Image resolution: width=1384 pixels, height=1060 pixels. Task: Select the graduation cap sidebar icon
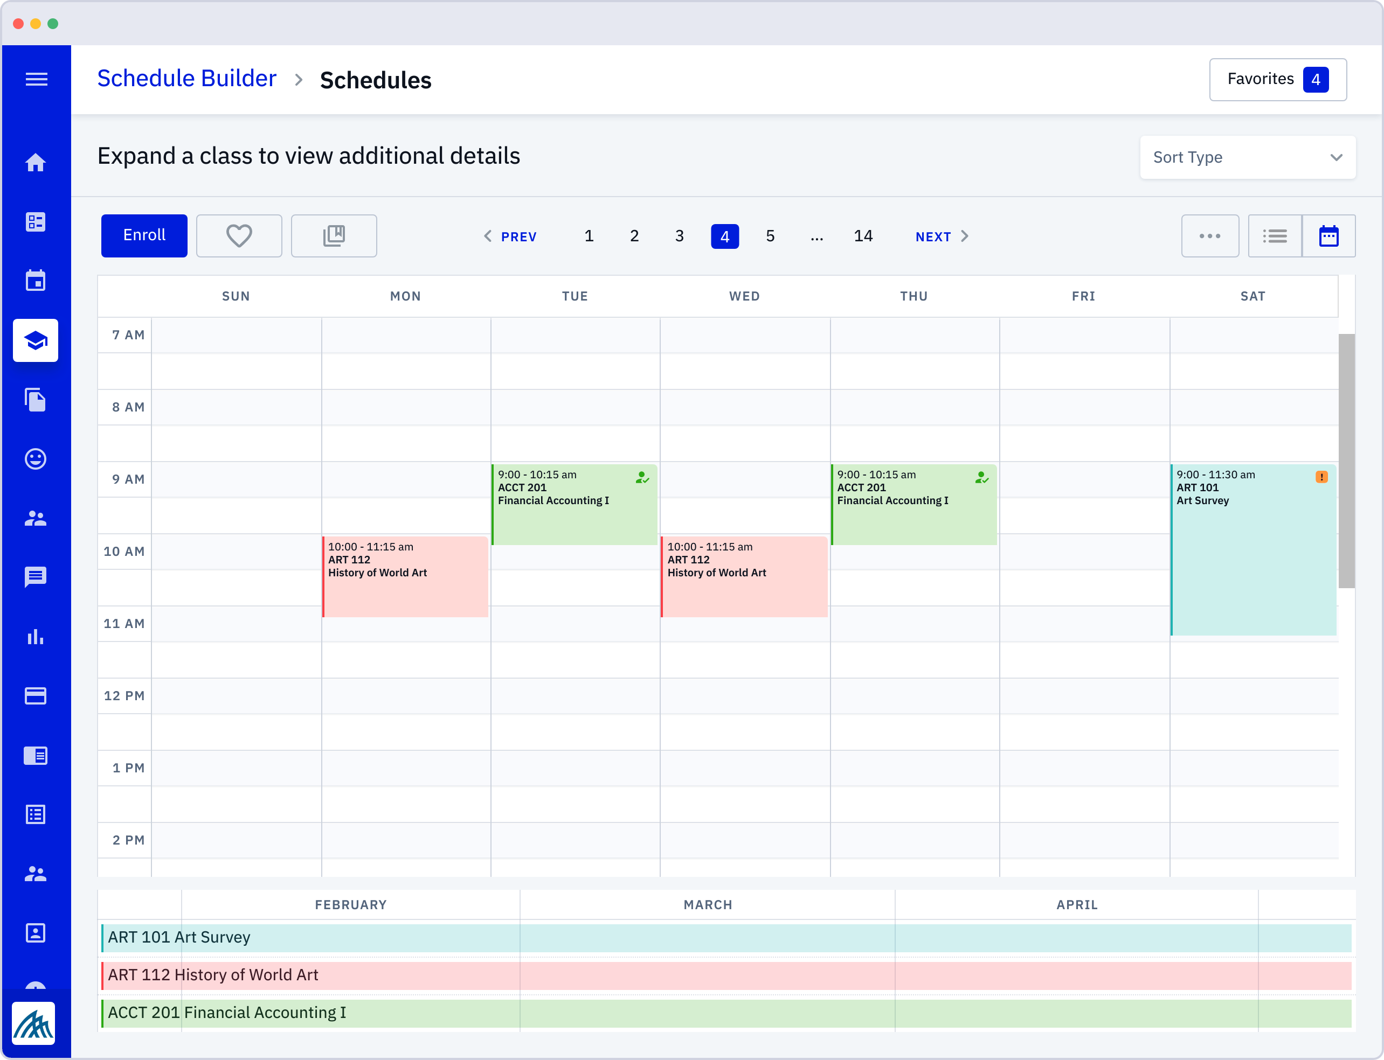click(x=36, y=341)
